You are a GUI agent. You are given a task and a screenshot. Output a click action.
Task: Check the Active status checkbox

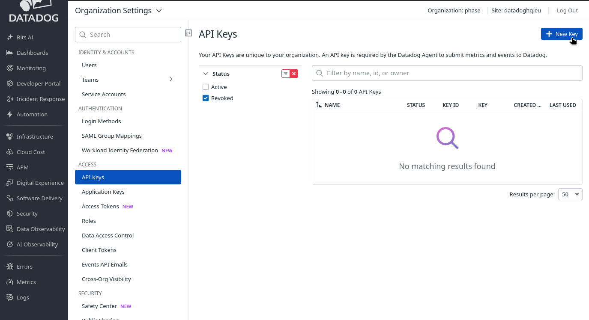(206, 87)
